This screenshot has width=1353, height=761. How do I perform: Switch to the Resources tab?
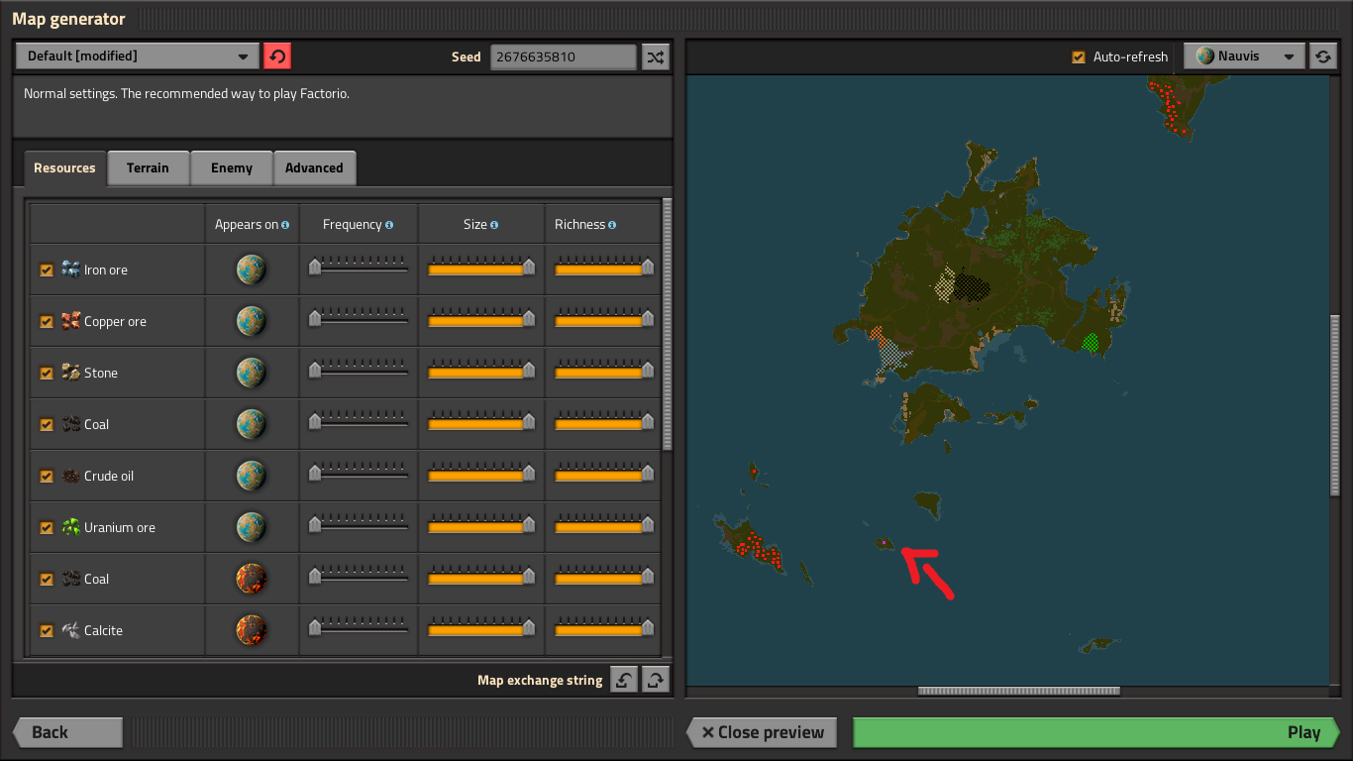pyautogui.click(x=64, y=168)
